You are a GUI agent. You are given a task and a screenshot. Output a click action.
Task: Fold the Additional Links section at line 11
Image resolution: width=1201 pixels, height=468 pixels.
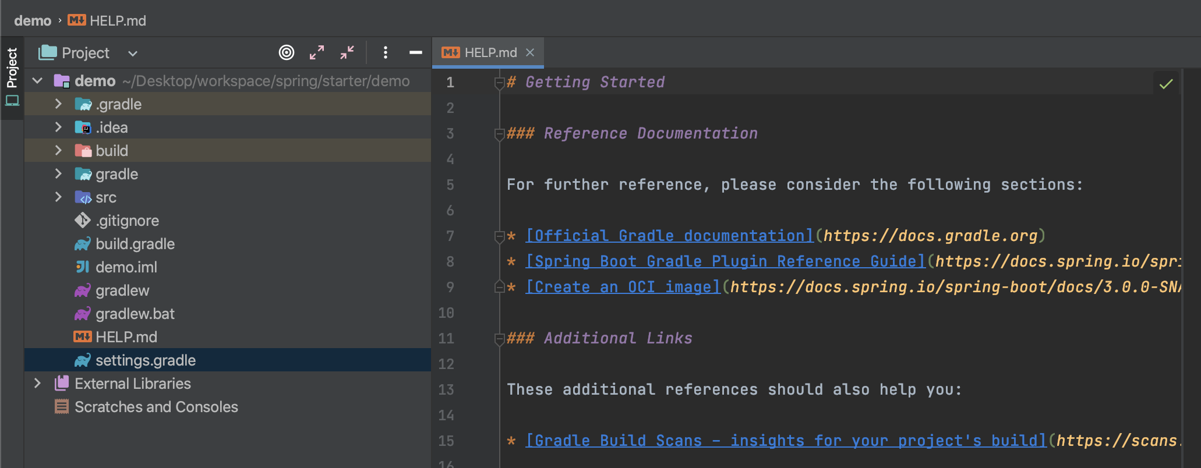pos(499,339)
